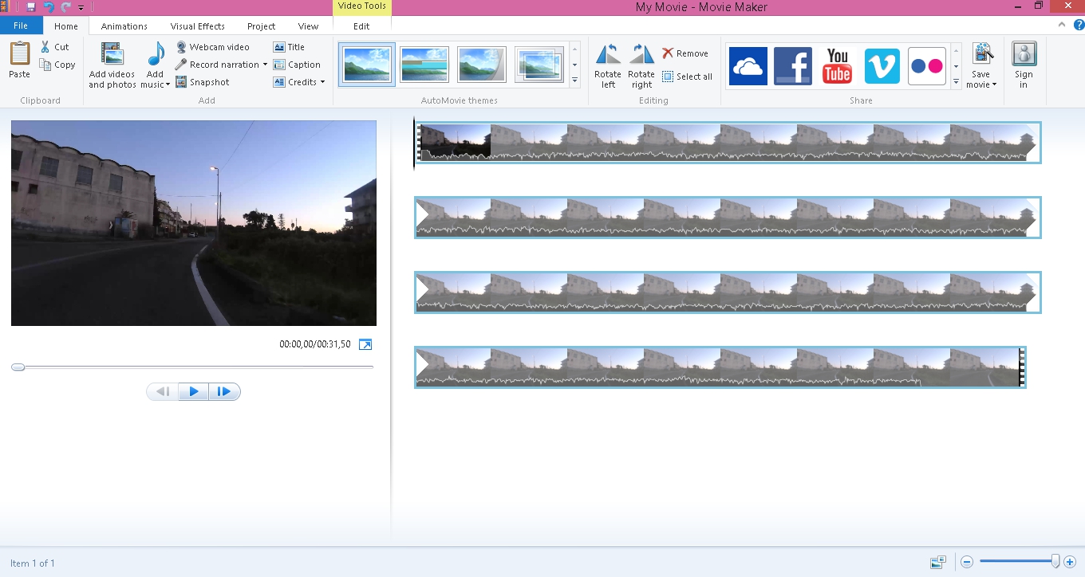Open the Visual Effects tab

tap(197, 26)
